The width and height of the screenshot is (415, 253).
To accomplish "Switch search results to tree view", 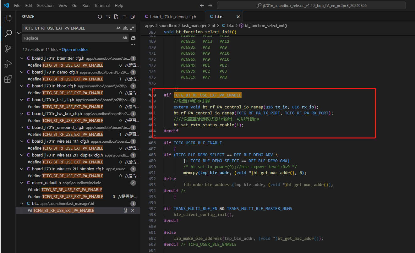I will point(124,17).
